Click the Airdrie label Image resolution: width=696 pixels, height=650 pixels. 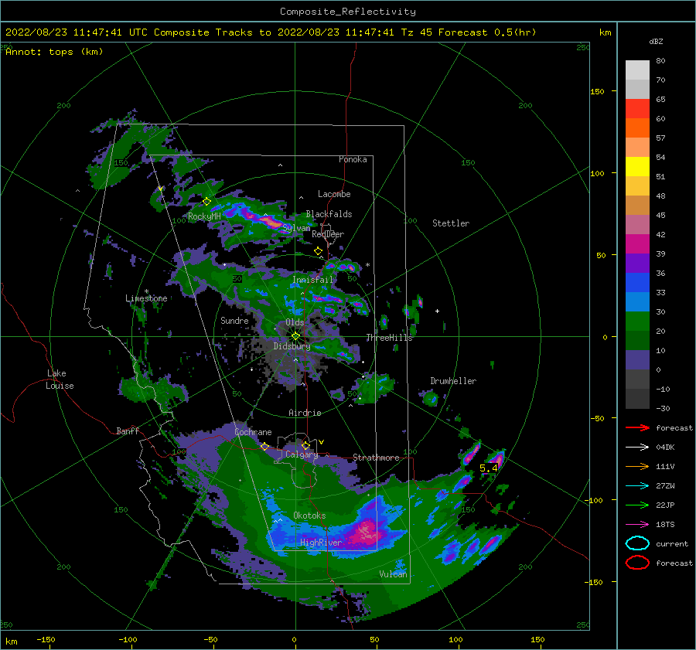pyautogui.click(x=305, y=413)
